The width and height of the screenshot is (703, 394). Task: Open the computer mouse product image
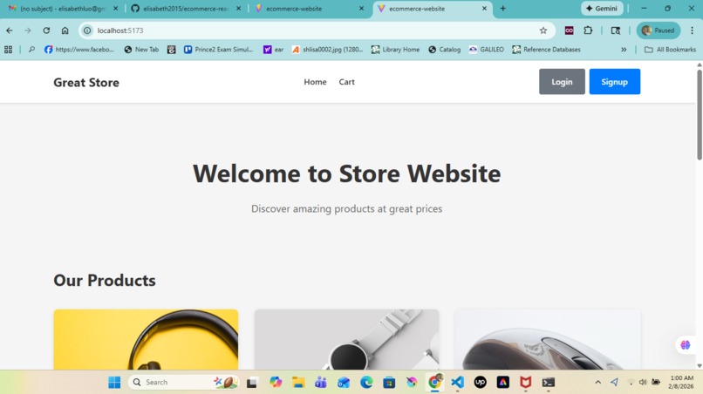point(548,339)
